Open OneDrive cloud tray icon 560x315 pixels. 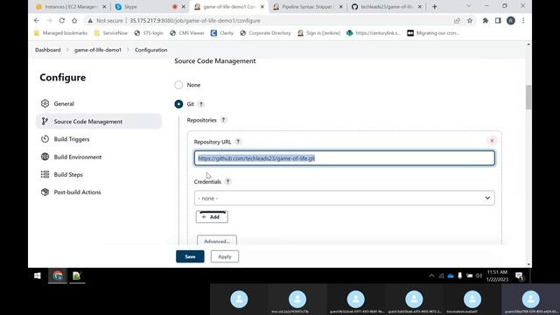coord(451,276)
